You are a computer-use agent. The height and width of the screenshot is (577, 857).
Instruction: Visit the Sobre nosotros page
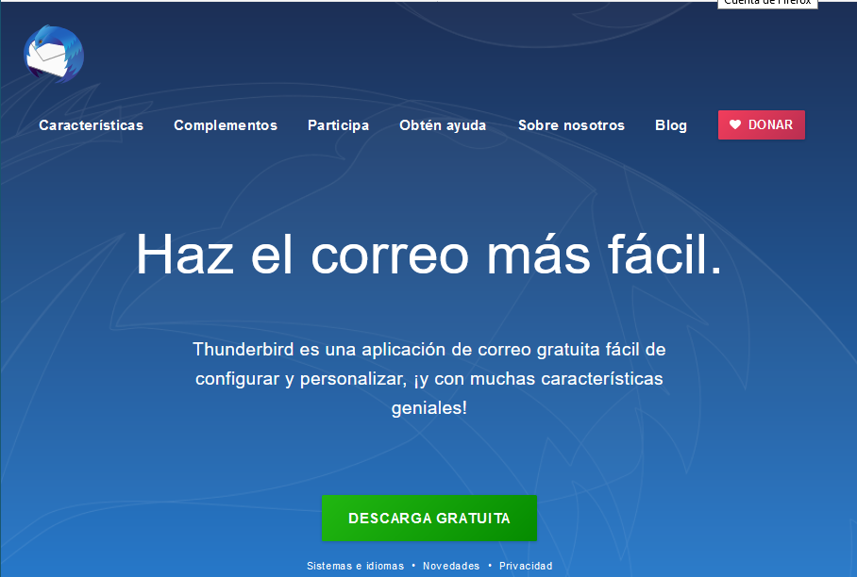click(571, 125)
